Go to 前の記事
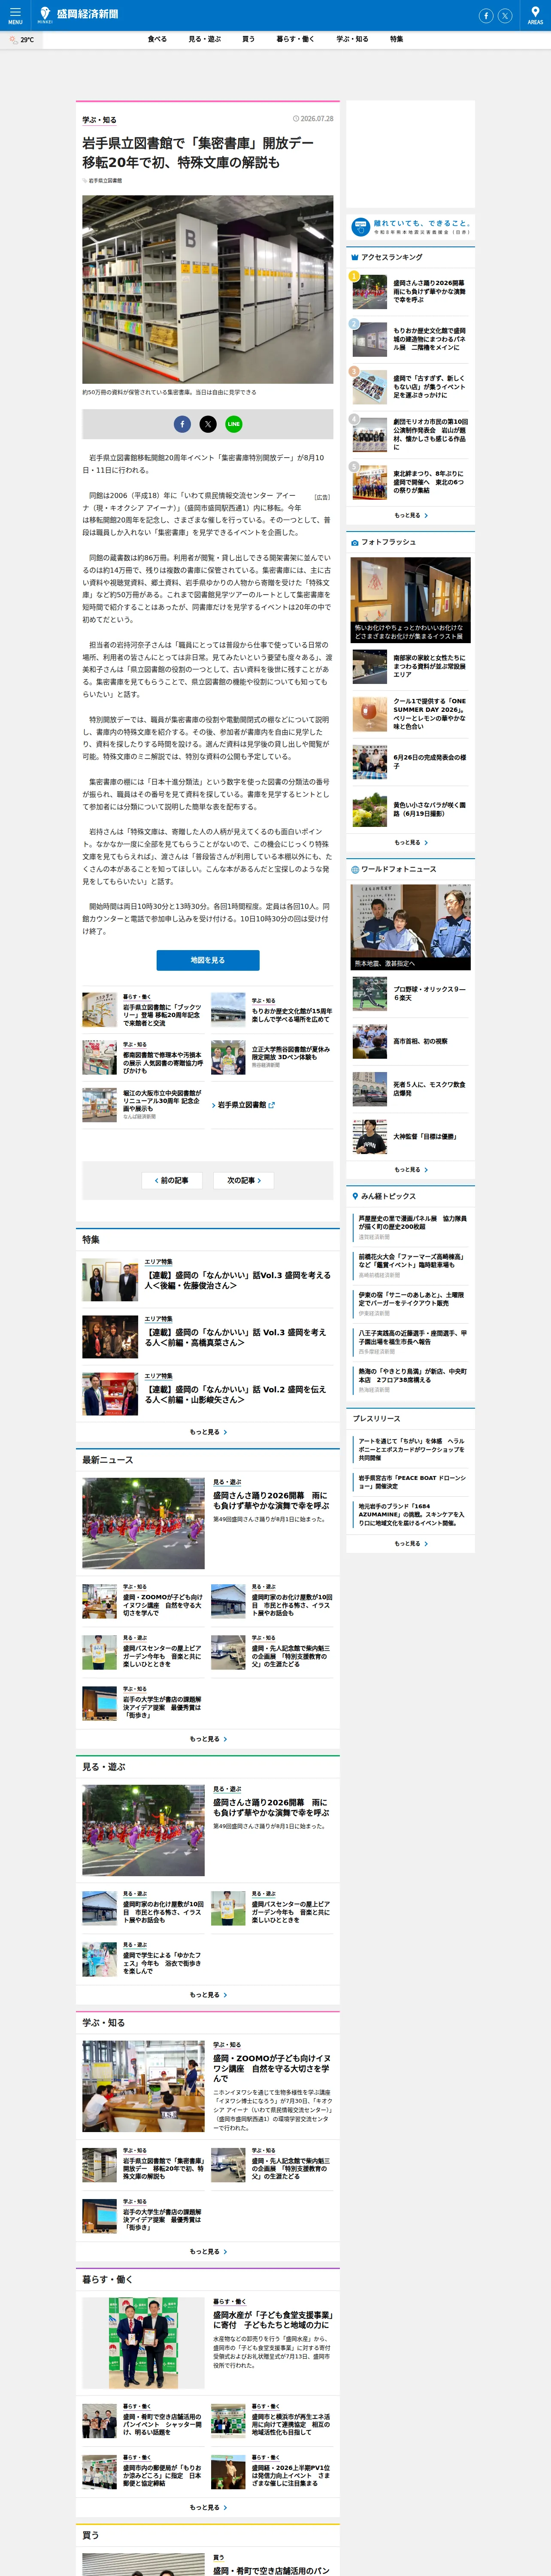Screen dimensions: 551x2576 point(173,1180)
